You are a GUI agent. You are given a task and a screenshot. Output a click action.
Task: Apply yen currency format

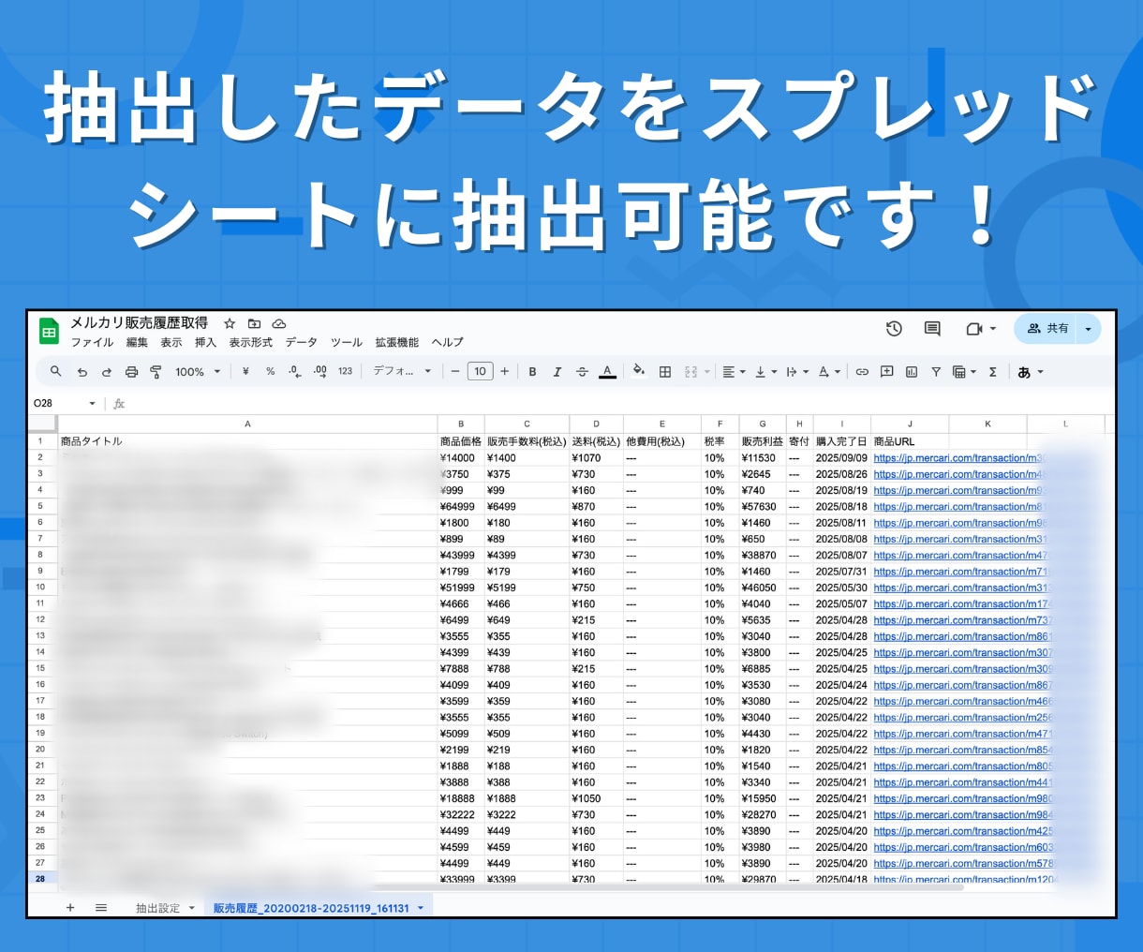tap(245, 372)
